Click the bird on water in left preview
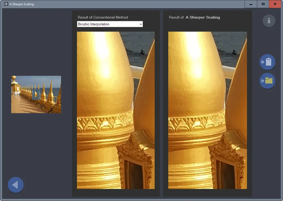Image resolution: width=283 pixels, height=201 pixels. 142,52
